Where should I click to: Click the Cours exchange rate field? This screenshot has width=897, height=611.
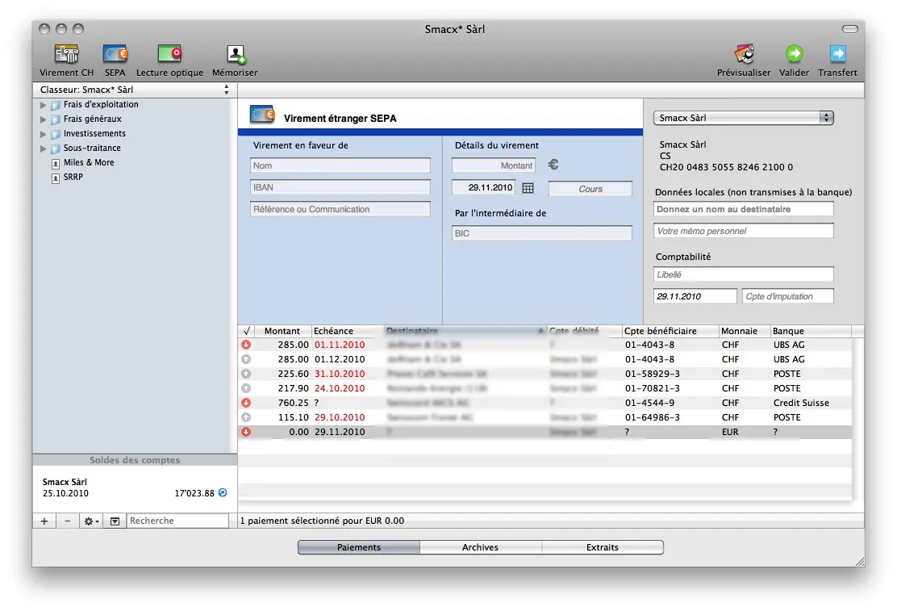(590, 189)
